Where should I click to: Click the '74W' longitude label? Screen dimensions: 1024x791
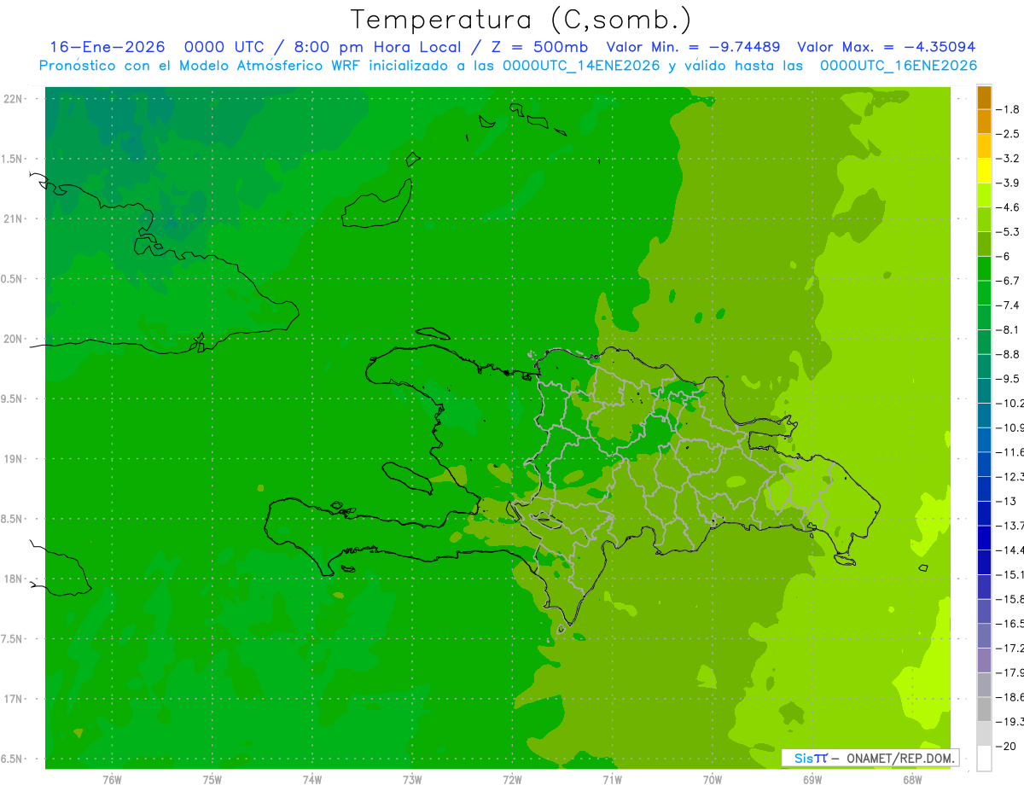(311, 779)
